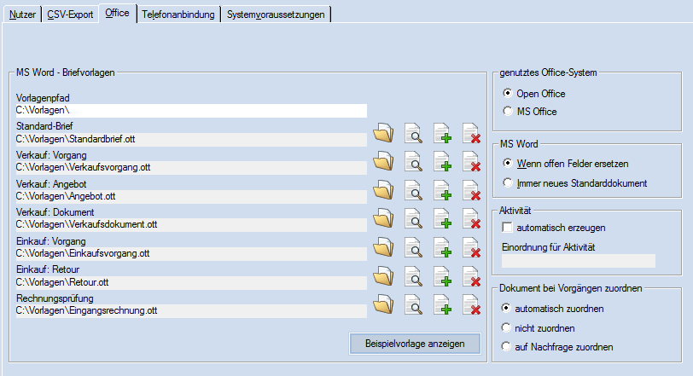The height and width of the screenshot is (376, 693).
Task: Pick auf Nachfrage zuordnen option
Action: (509, 347)
